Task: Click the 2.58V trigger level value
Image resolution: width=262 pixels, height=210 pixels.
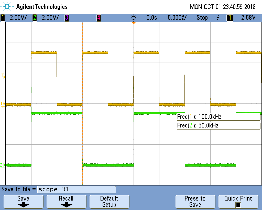Action: 248,18
